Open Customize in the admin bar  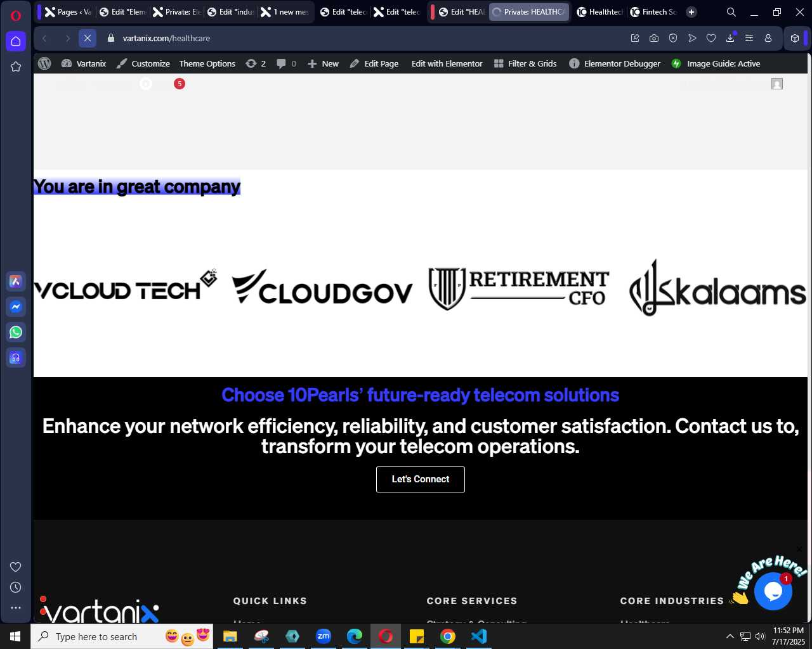tap(143, 63)
